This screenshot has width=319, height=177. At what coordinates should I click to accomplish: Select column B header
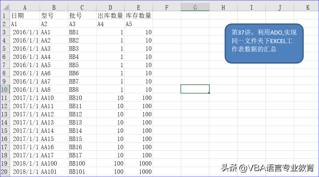click(54, 8)
